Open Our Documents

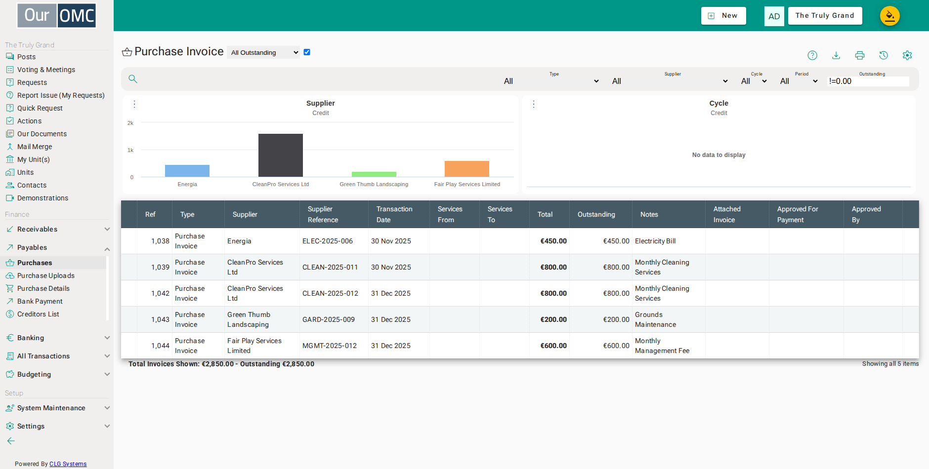tap(42, 134)
